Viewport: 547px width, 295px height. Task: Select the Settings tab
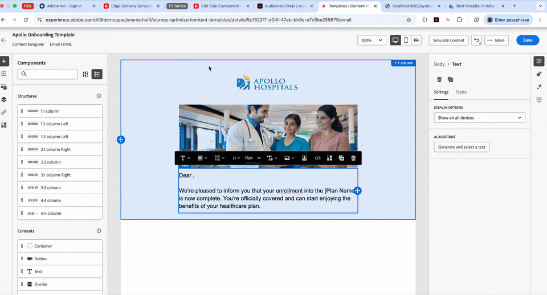(441, 92)
